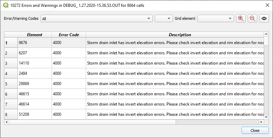
Task: Toggle the eye visibility button
Action: [264, 18]
